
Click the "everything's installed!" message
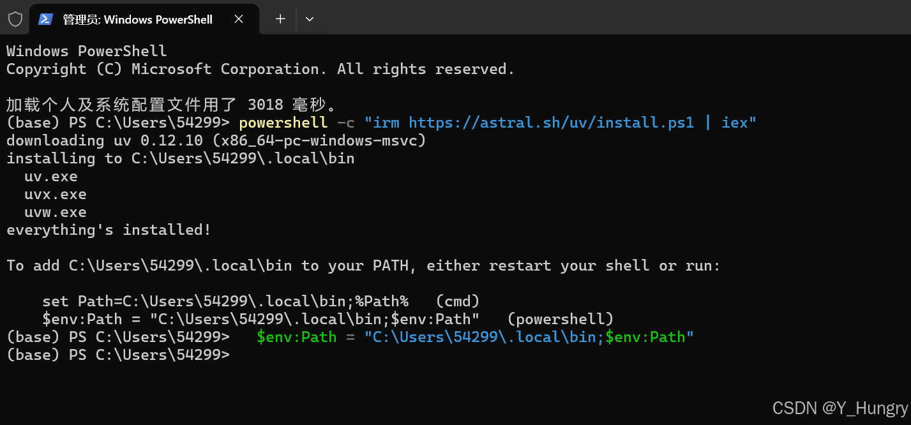[x=109, y=230]
